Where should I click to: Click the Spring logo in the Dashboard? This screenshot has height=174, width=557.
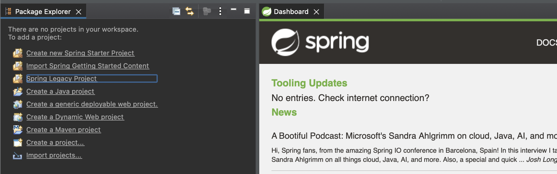tap(320, 42)
